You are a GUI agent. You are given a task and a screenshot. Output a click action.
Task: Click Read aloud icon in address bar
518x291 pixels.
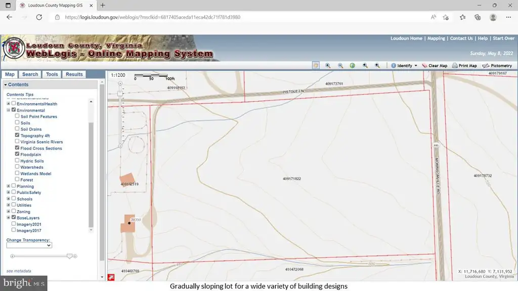pyautogui.click(x=433, y=17)
